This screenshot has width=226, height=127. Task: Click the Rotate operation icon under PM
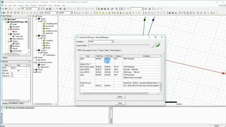pos(44,48)
